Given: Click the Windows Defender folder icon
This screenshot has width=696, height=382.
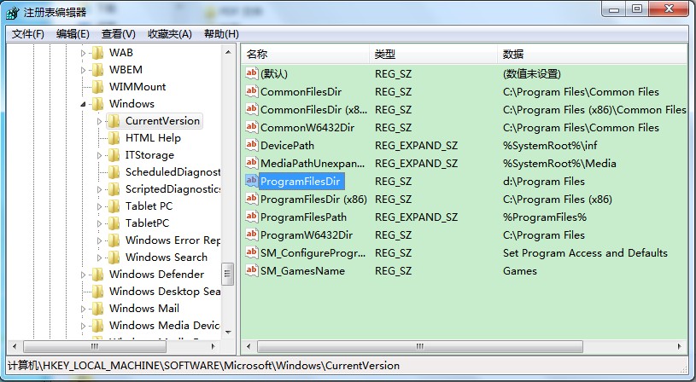Looking at the screenshot, I should [x=97, y=275].
